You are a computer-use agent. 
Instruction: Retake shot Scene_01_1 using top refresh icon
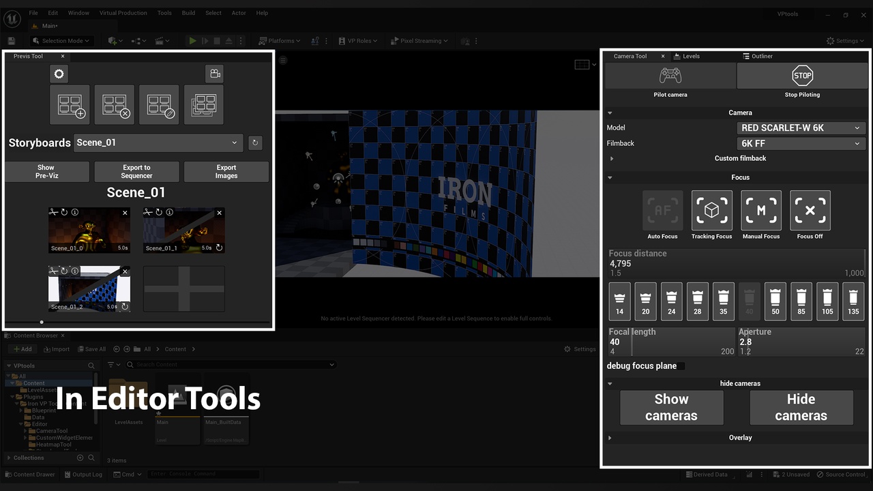click(x=158, y=213)
